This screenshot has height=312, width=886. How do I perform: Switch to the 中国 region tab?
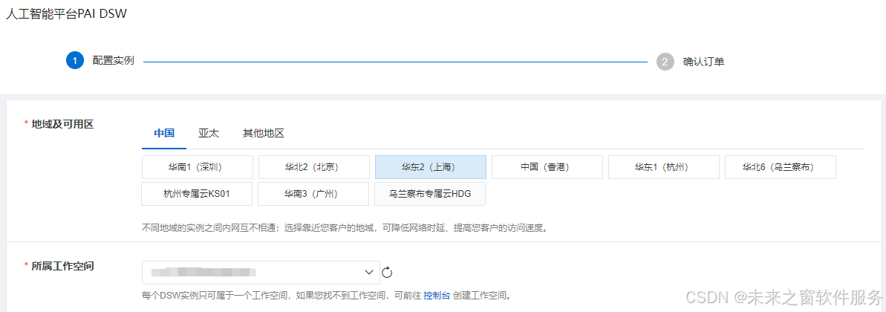click(164, 134)
